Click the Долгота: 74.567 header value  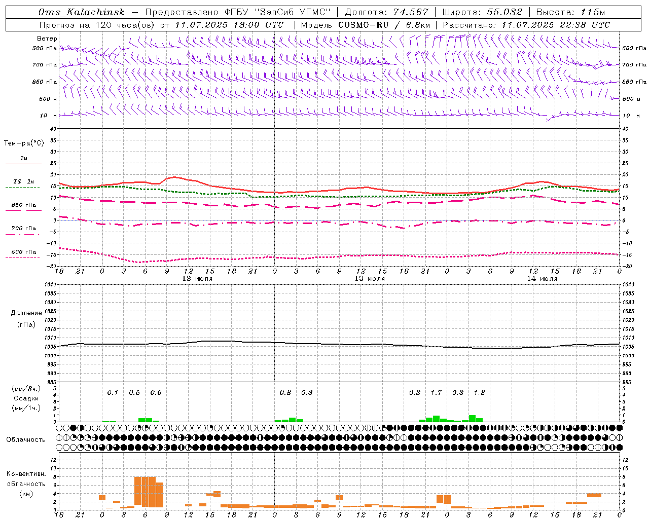pos(387,12)
